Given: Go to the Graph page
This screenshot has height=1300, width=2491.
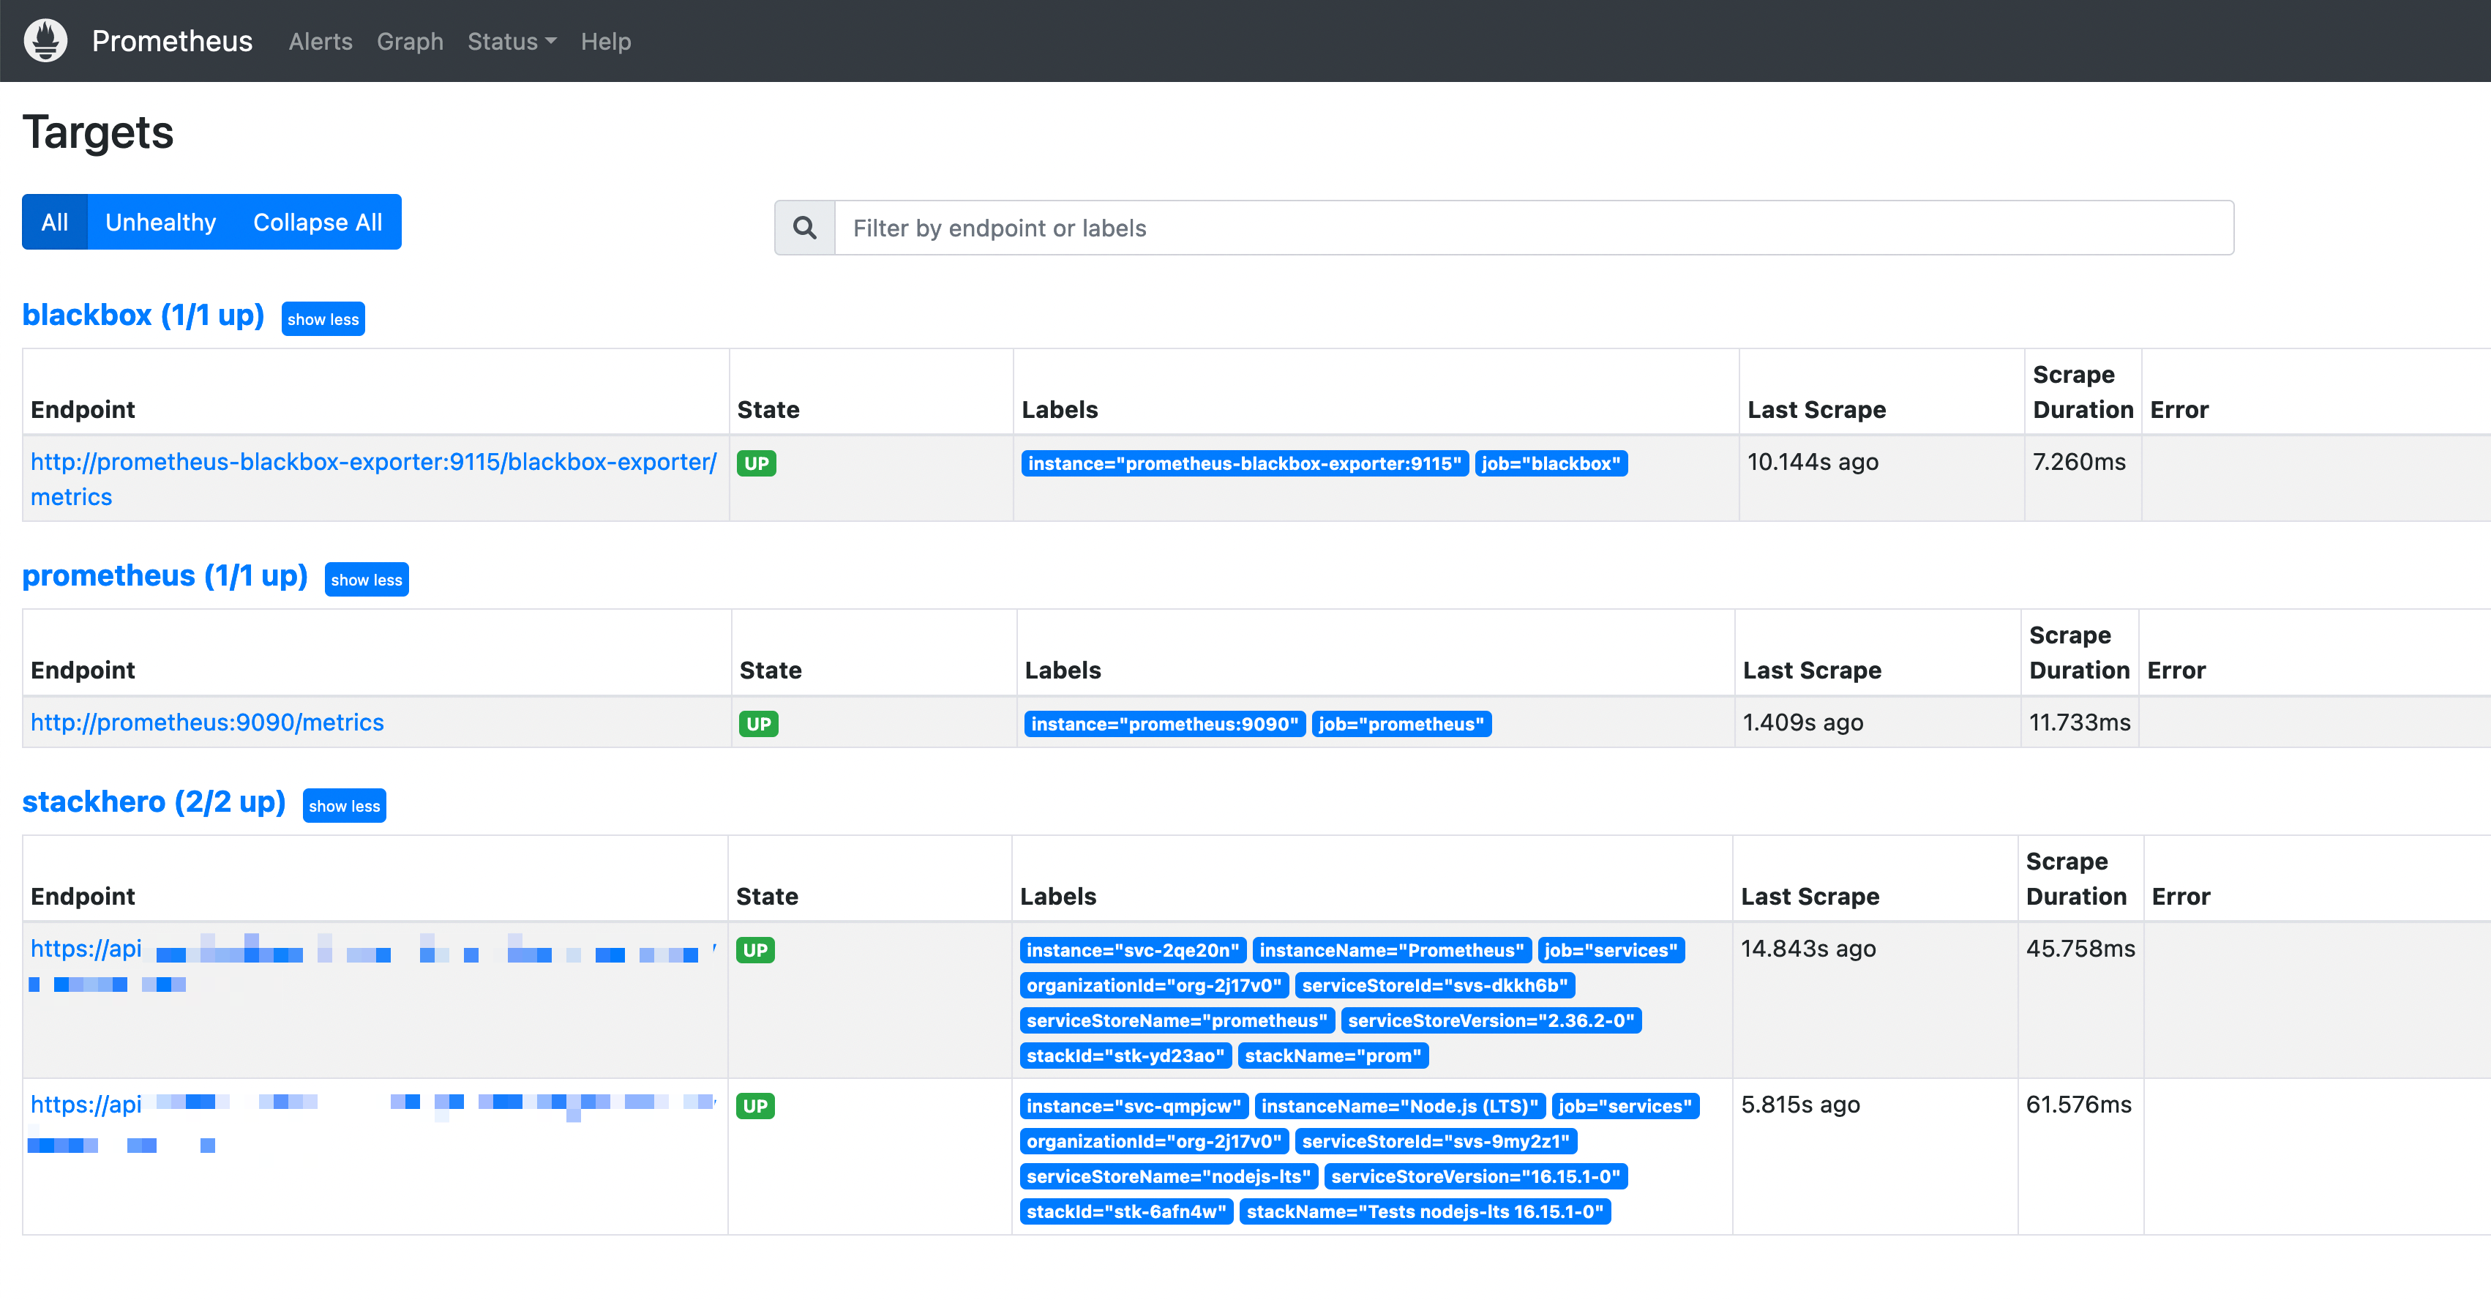Looking at the screenshot, I should 409,42.
